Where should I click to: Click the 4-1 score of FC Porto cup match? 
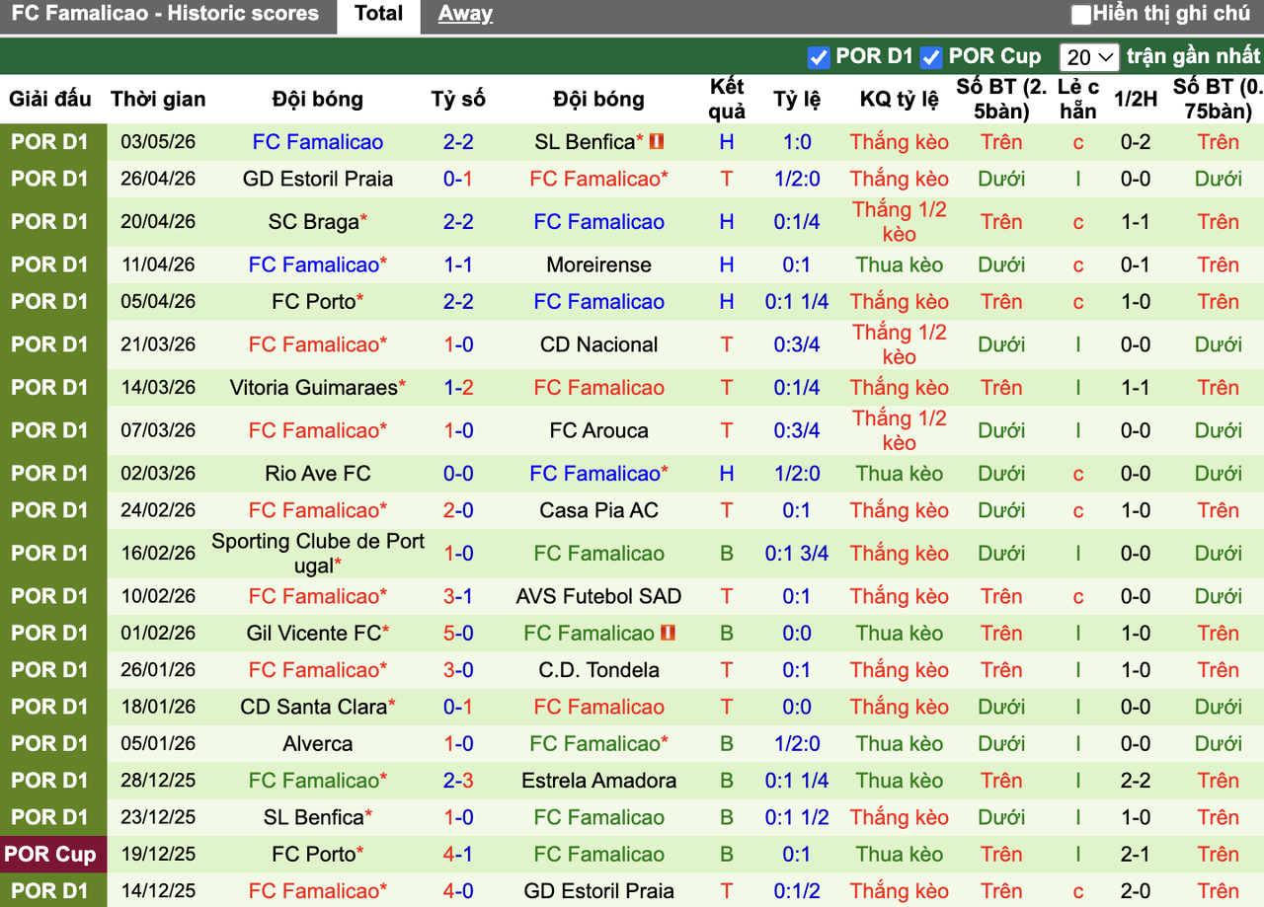point(458,855)
